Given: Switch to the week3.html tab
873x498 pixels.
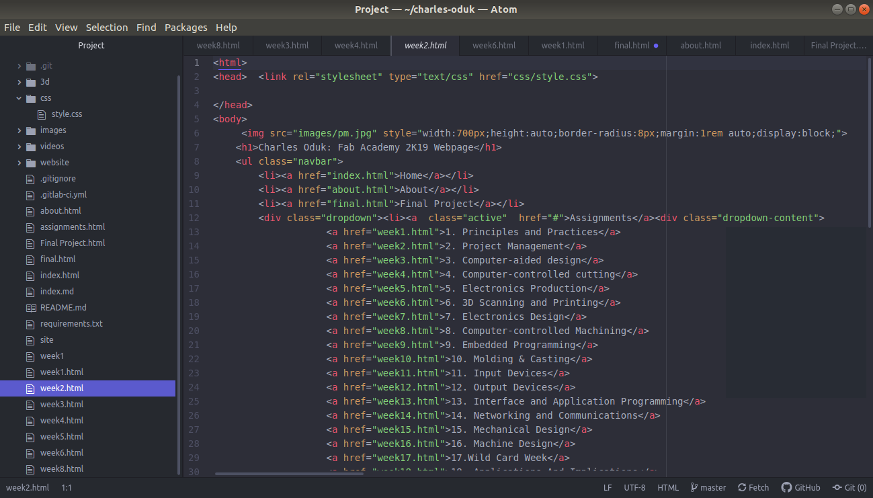Looking at the screenshot, I should (287, 46).
